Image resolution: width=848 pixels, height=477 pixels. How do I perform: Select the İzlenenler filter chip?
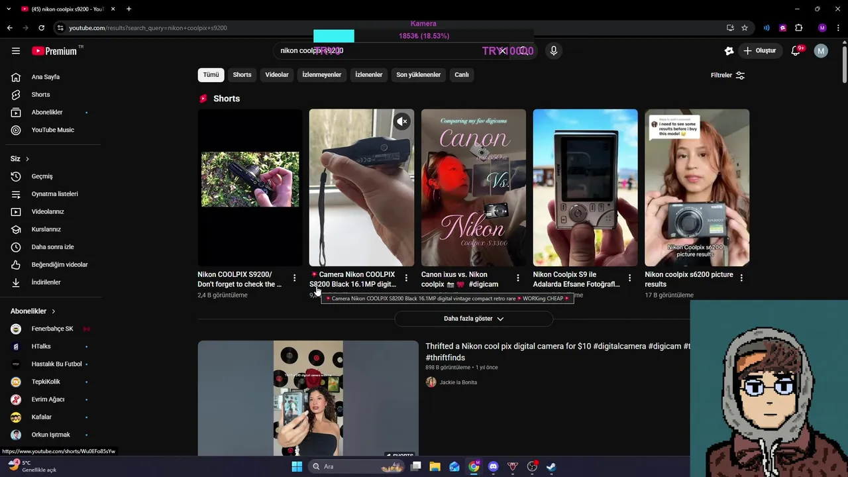pyautogui.click(x=369, y=75)
